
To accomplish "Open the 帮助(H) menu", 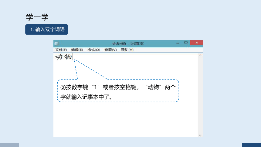I will (x=127, y=50).
